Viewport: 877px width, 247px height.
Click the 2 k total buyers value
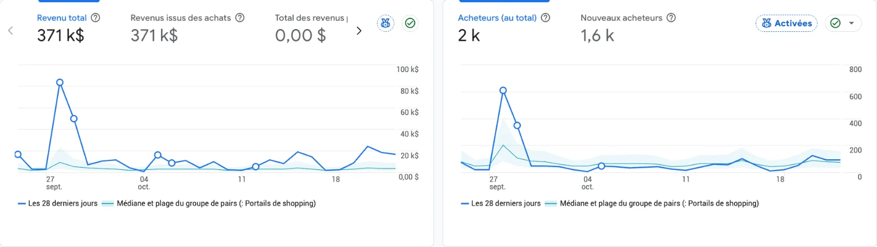coord(469,36)
